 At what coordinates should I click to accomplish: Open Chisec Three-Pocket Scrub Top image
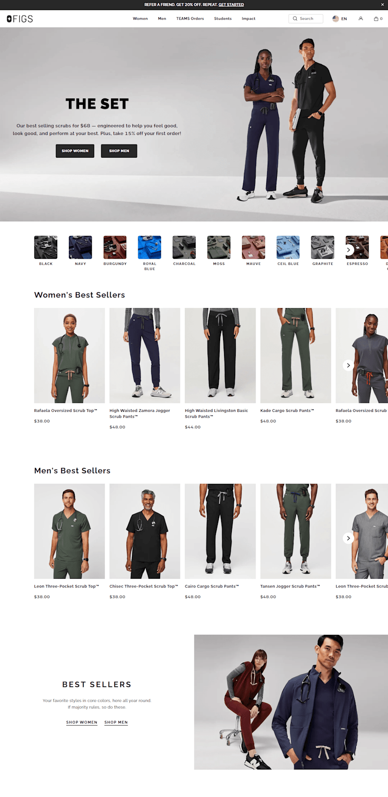(145, 531)
